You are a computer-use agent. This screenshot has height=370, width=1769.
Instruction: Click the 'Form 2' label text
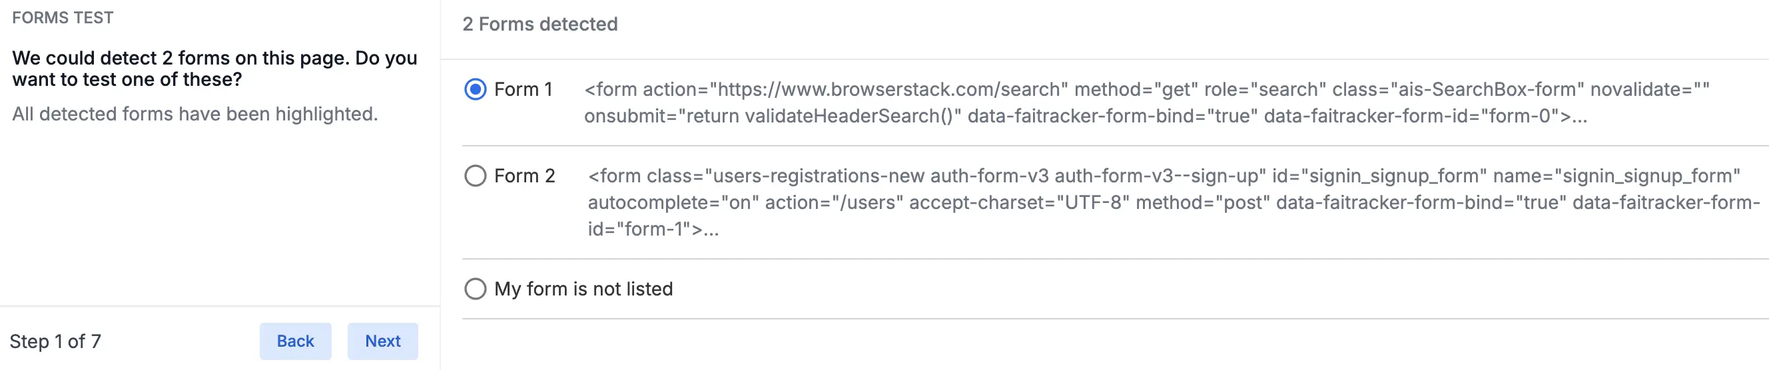click(x=525, y=176)
